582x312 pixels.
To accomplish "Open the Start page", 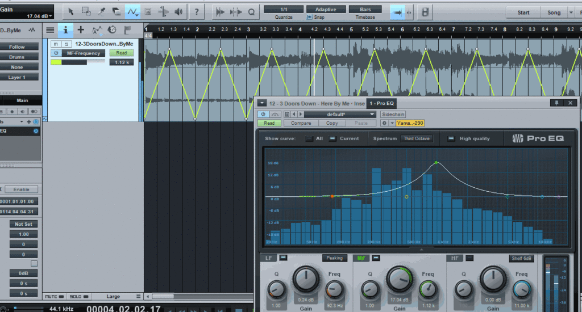I will click(x=523, y=12).
